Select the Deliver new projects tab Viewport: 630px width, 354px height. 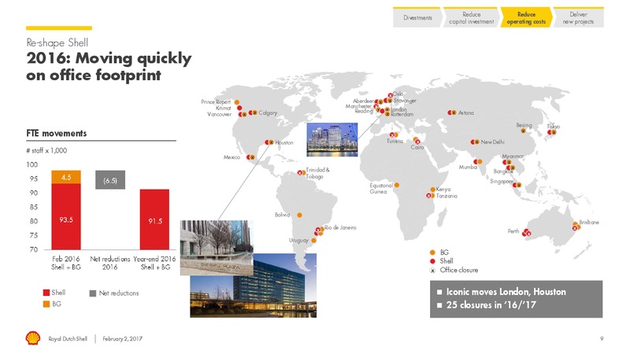(578, 17)
